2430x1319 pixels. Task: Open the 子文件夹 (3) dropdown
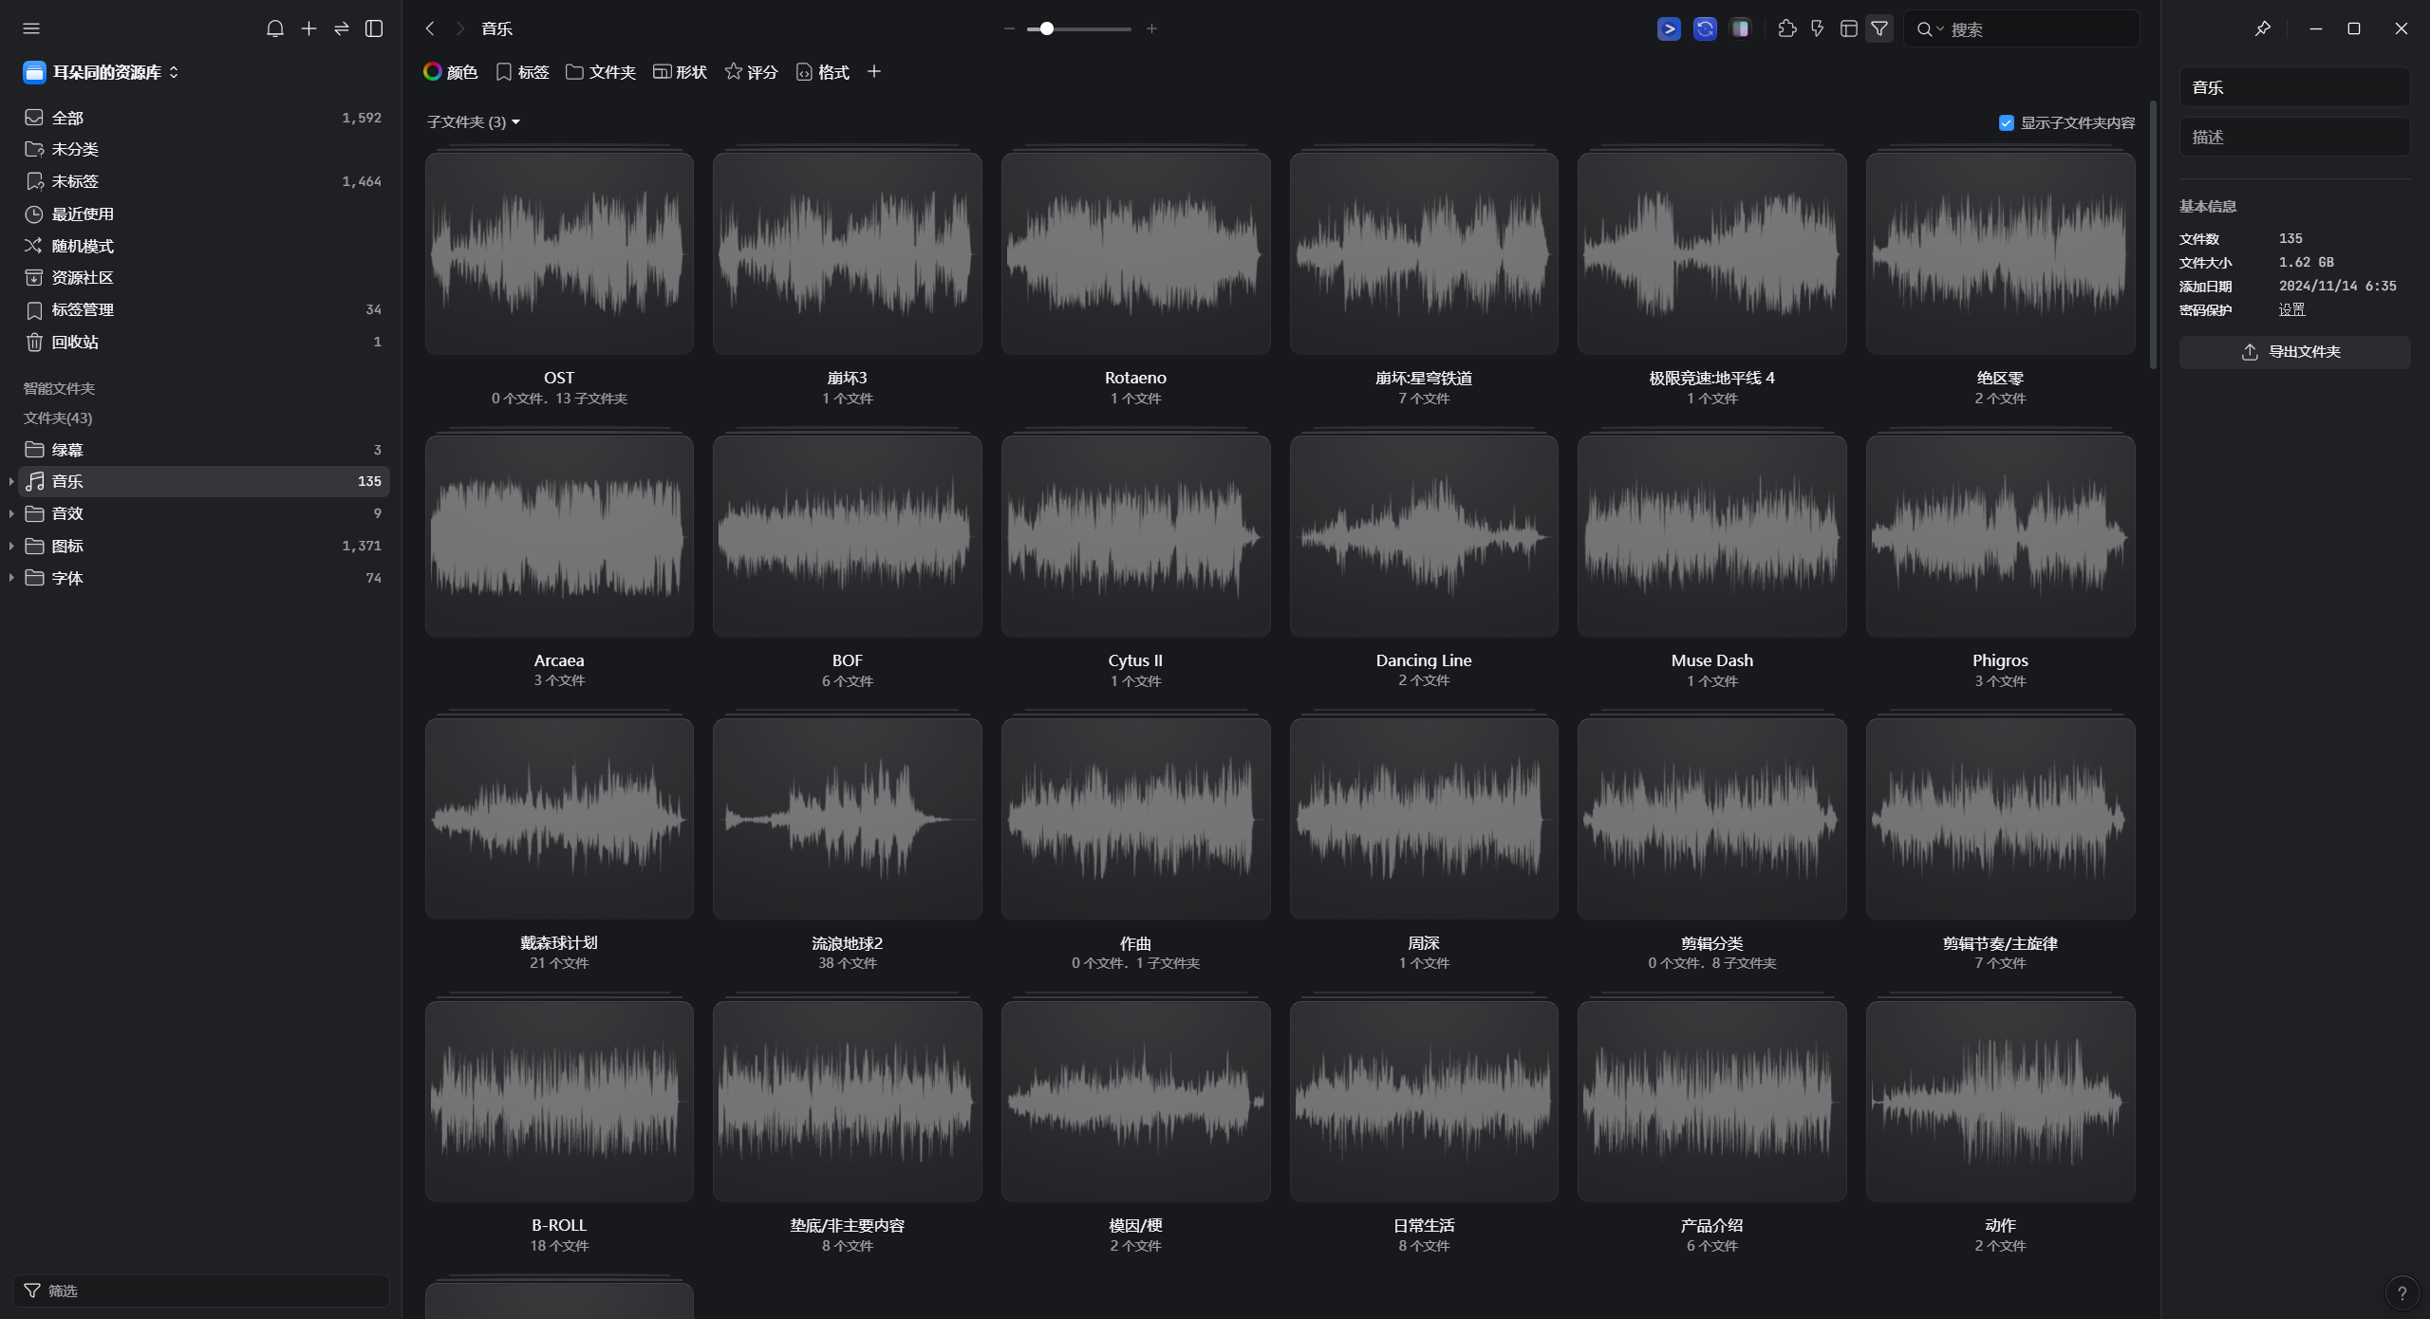pyautogui.click(x=473, y=121)
